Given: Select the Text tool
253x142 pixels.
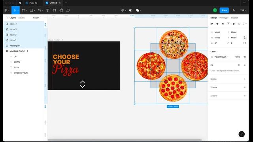Looking at the screenshot, I should pyautogui.click(x=47, y=10).
